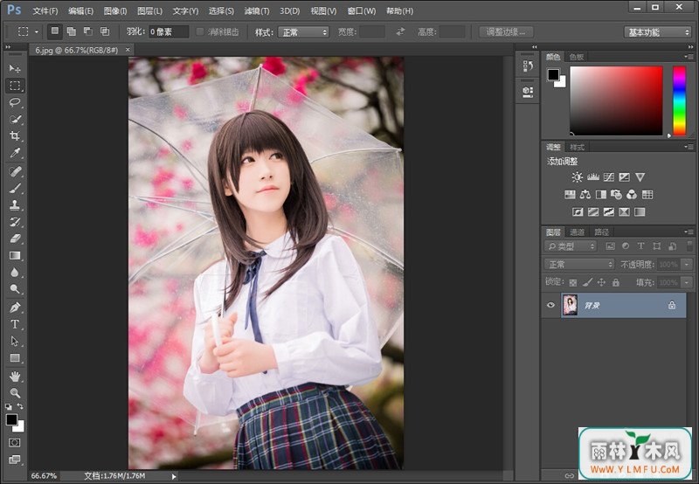Select the Horizontal Type tool
This screenshot has width=699, height=484.
tap(15, 324)
